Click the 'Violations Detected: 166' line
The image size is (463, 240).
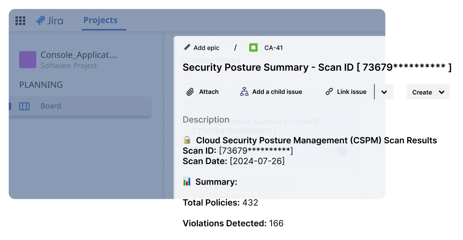click(233, 223)
